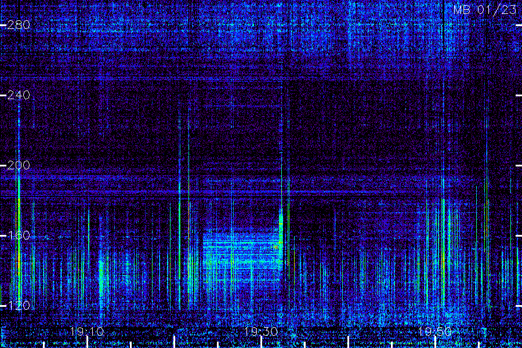Click the tick mark beneath 19:30
This screenshot has height=348, width=522.
click(262, 342)
